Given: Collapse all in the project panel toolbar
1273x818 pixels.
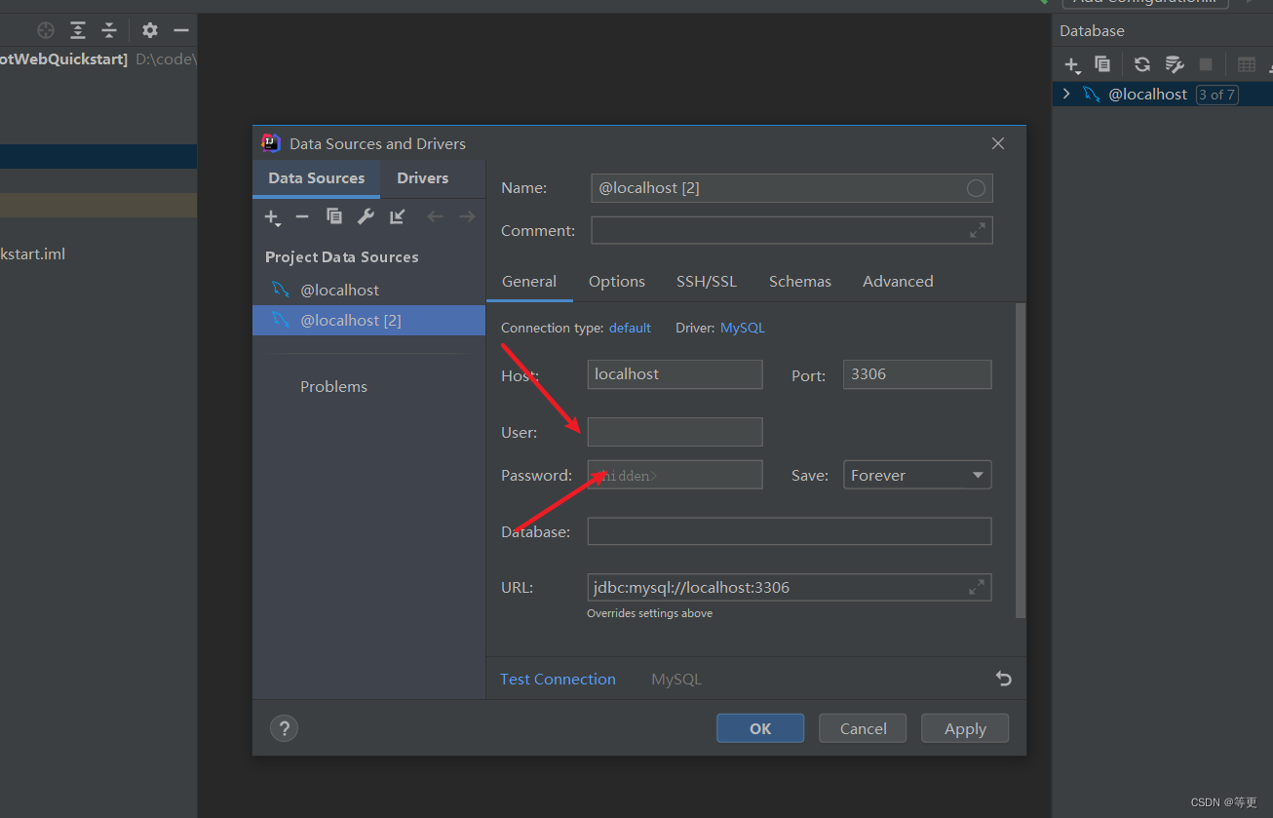Looking at the screenshot, I should pyautogui.click(x=109, y=30).
